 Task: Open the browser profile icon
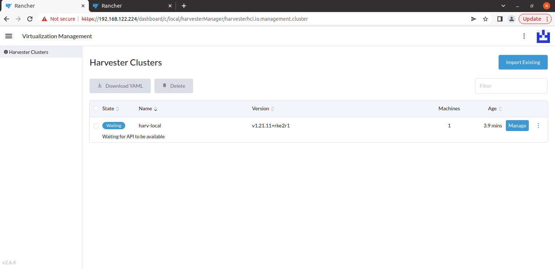pyautogui.click(x=512, y=19)
